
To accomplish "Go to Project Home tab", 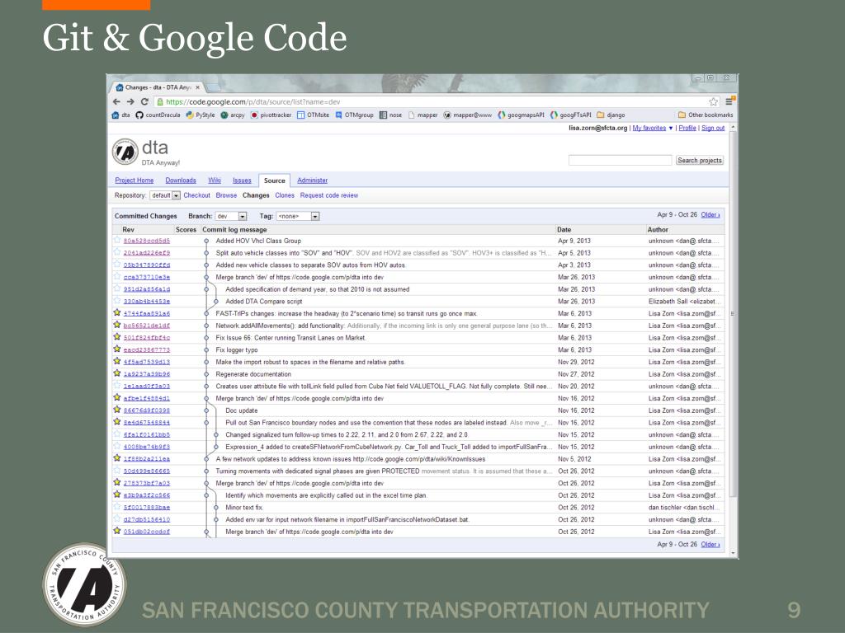I will (x=135, y=181).
